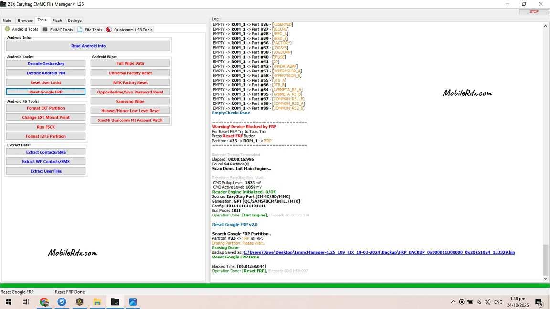Open the Android Tools sub-tab
550x309 pixels.
click(x=22, y=30)
